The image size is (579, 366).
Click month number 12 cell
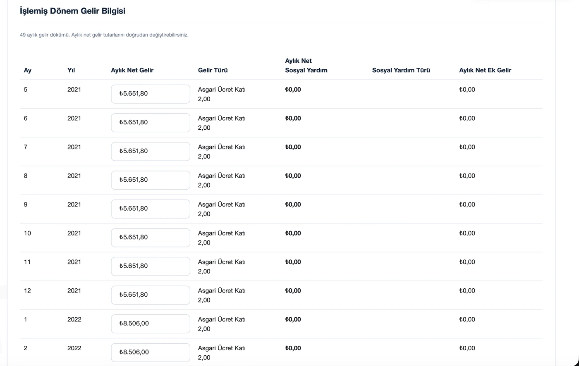click(x=27, y=290)
